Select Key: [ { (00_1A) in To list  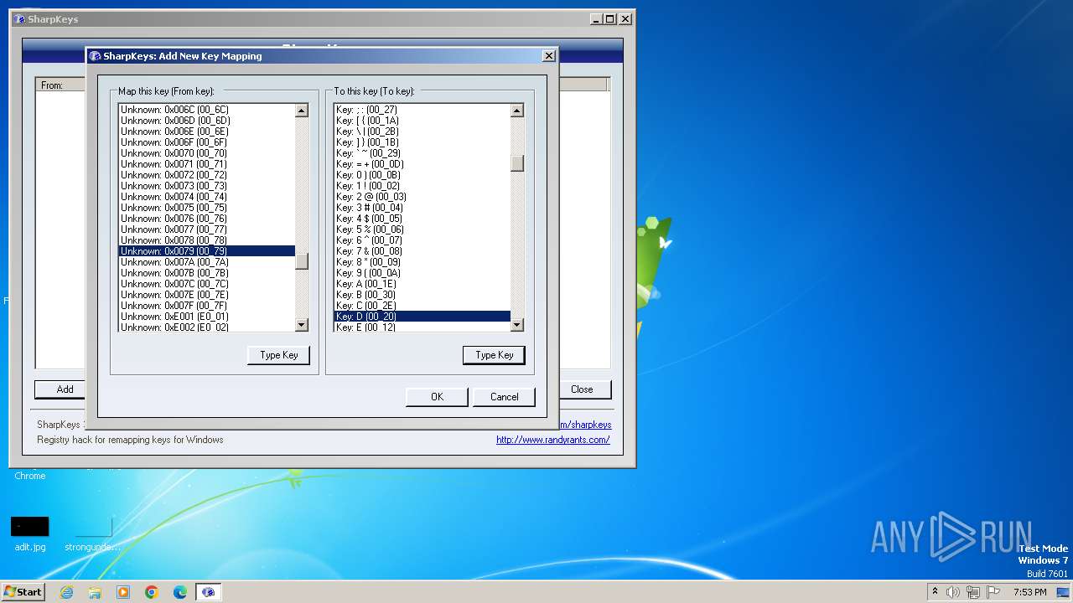(x=422, y=121)
